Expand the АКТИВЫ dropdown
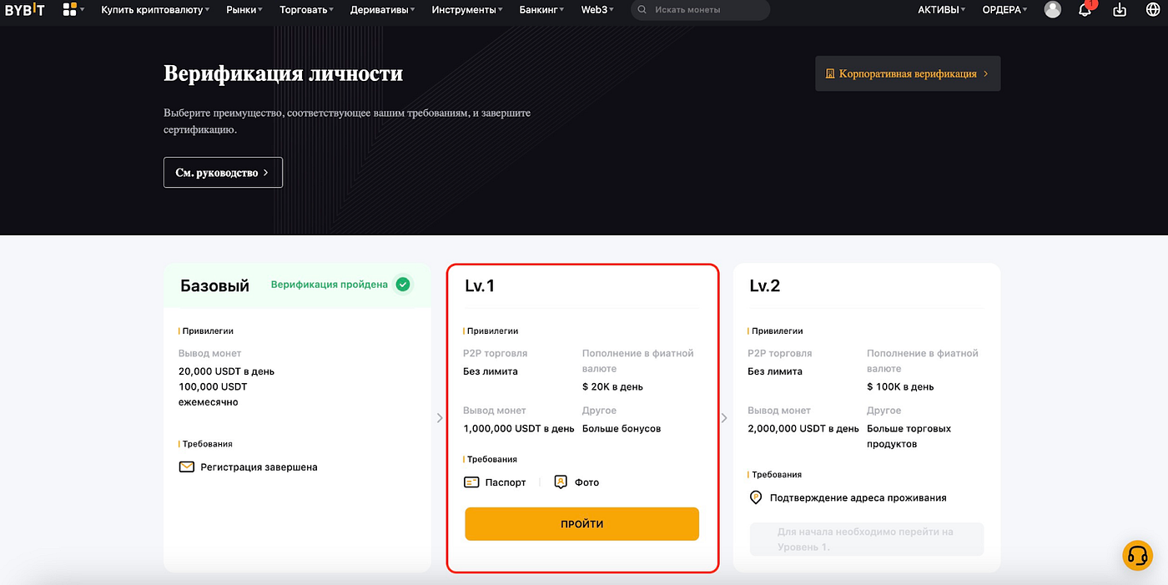This screenshot has height=585, width=1168. 942,10
